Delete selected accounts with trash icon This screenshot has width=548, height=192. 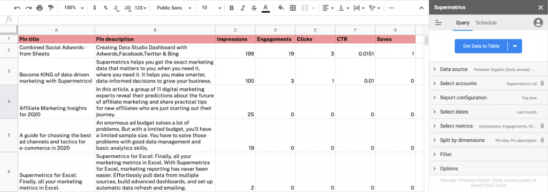(542, 83)
